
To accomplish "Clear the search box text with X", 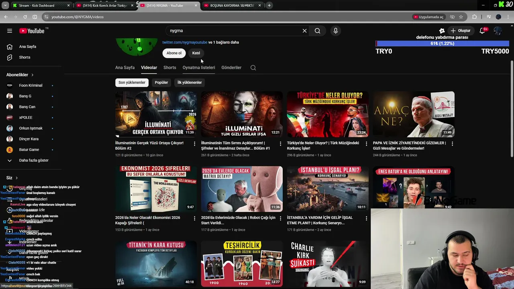I will pos(304,31).
